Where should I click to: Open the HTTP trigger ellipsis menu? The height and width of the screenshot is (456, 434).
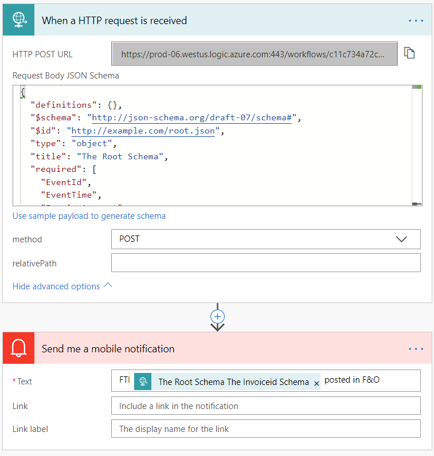pos(416,21)
